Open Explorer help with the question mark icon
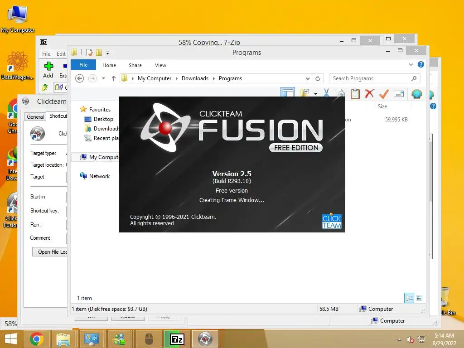The height and width of the screenshot is (348, 464). click(x=421, y=64)
